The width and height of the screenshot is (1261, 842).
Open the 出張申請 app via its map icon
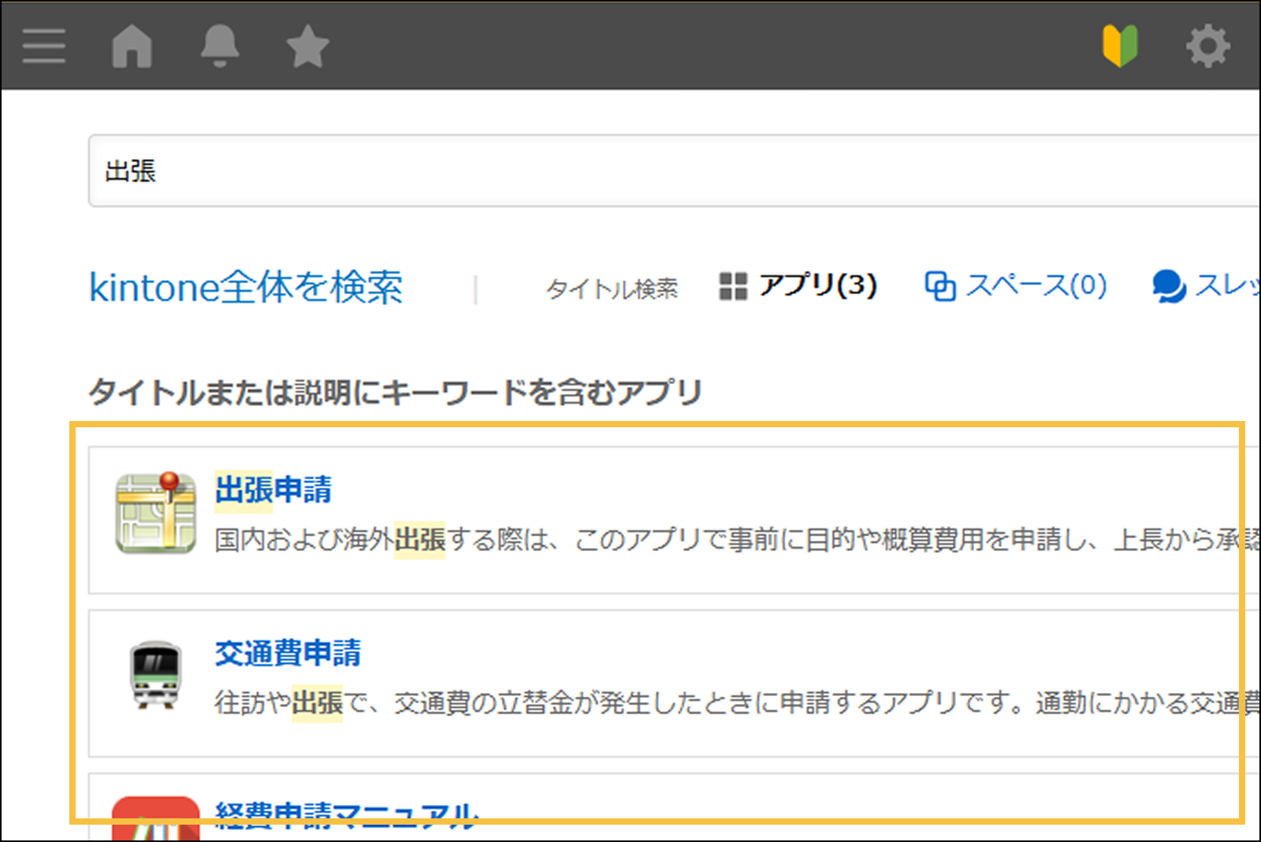click(x=156, y=513)
